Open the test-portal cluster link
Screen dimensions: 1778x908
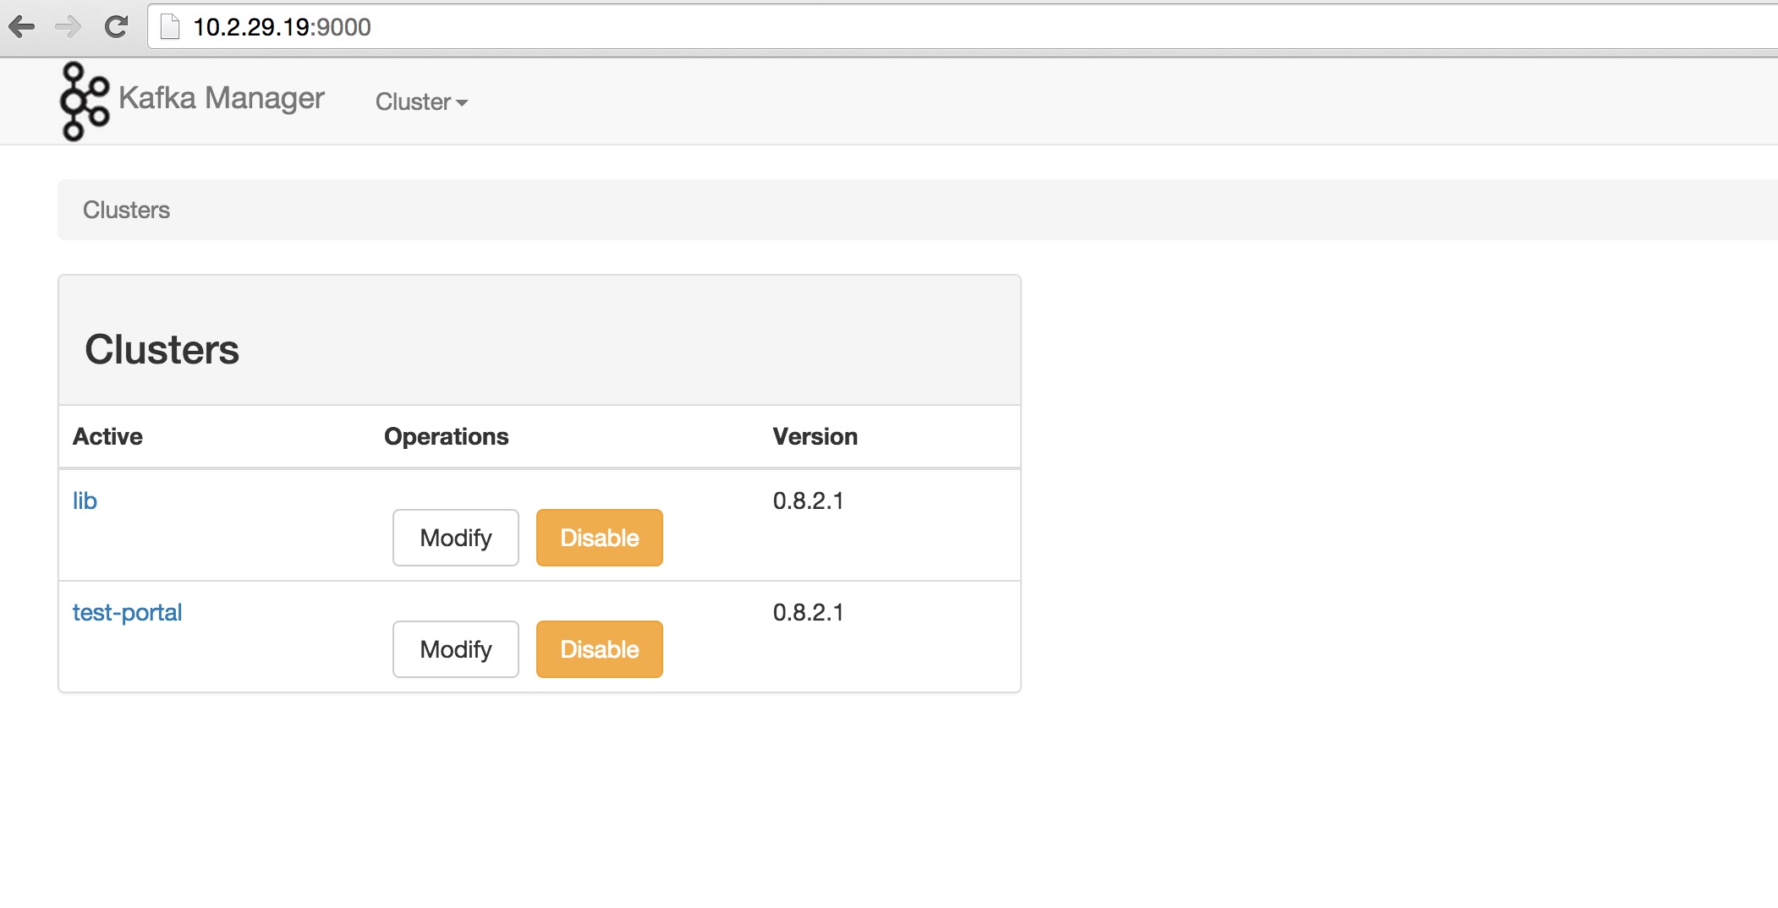128,612
